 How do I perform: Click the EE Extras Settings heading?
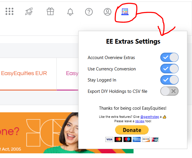click(133, 41)
